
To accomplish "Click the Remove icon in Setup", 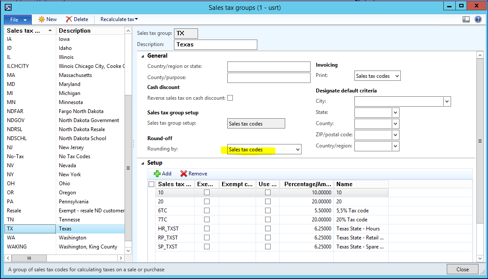I will 184,174.
